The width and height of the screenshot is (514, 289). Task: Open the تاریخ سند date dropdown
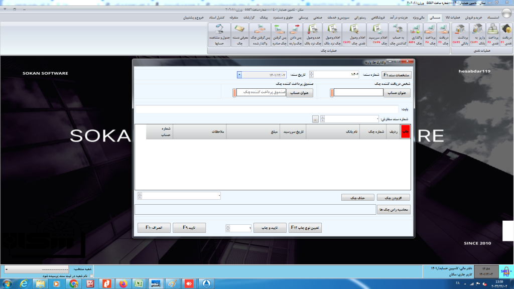239,75
